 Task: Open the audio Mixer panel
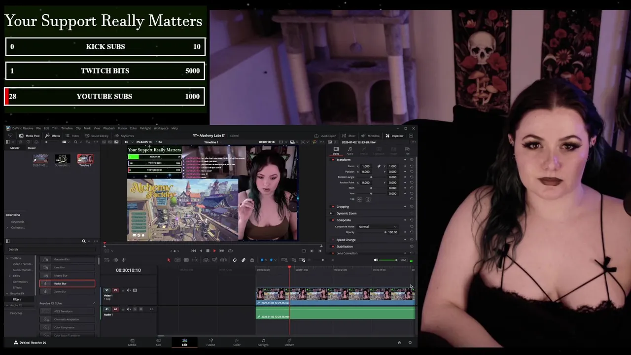350,136
